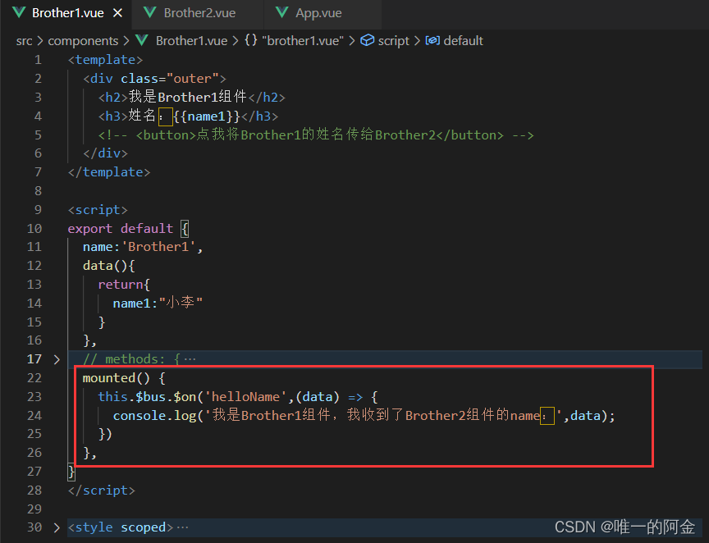The height and width of the screenshot is (543, 709).
Task: Click the console.log call
Action: pyautogui.click(x=154, y=416)
